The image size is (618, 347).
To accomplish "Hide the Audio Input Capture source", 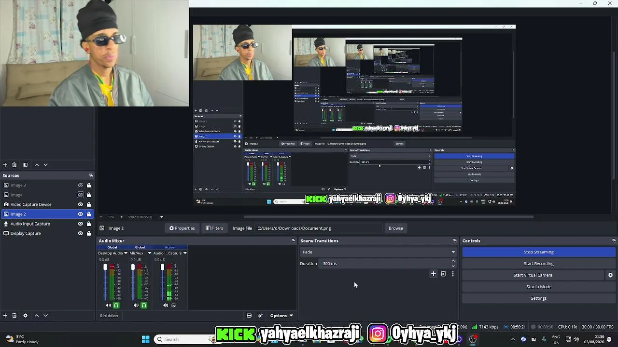I will pyautogui.click(x=81, y=224).
